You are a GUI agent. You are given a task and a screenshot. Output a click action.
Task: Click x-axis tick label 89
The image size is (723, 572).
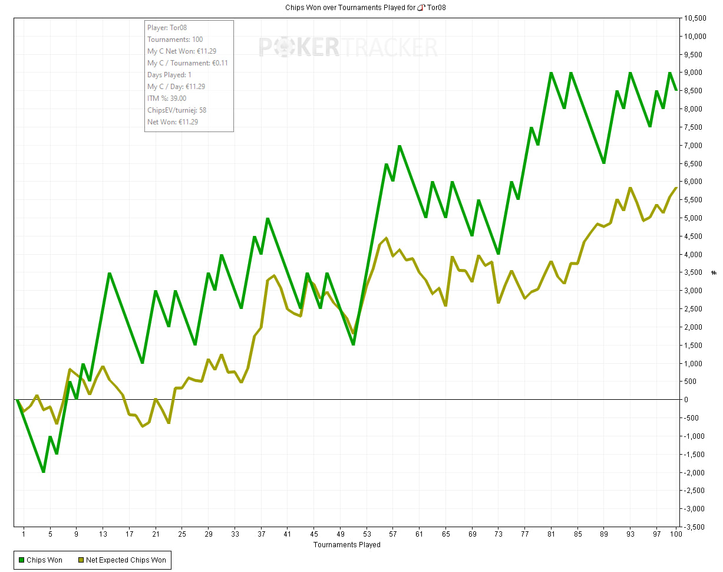(x=604, y=534)
